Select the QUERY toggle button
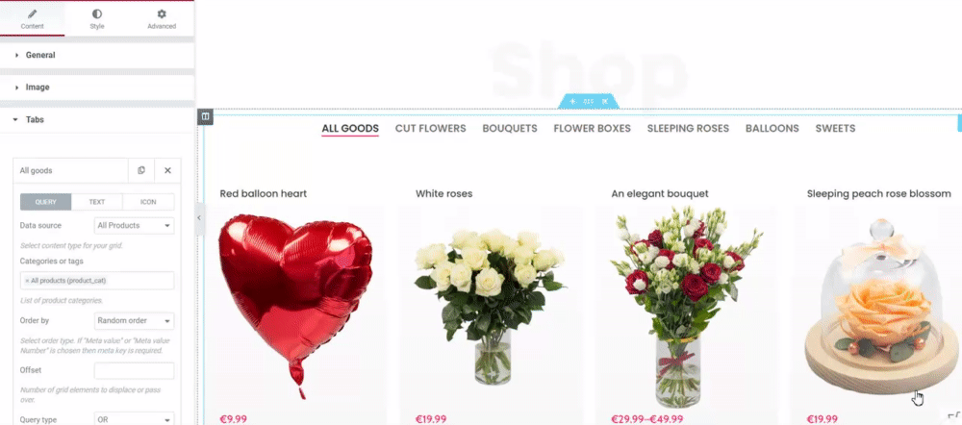Viewport: 962px width, 425px height. (45, 202)
